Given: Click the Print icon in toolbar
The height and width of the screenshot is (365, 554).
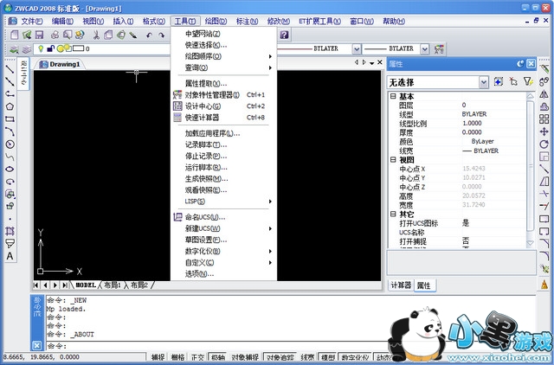Looking at the screenshot, I should click(55, 35).
